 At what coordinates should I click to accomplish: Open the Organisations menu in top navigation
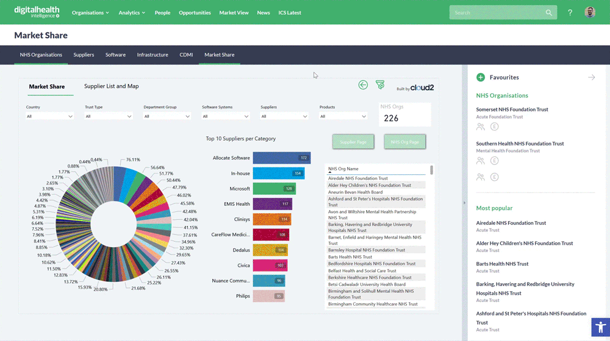click(90, 12)
